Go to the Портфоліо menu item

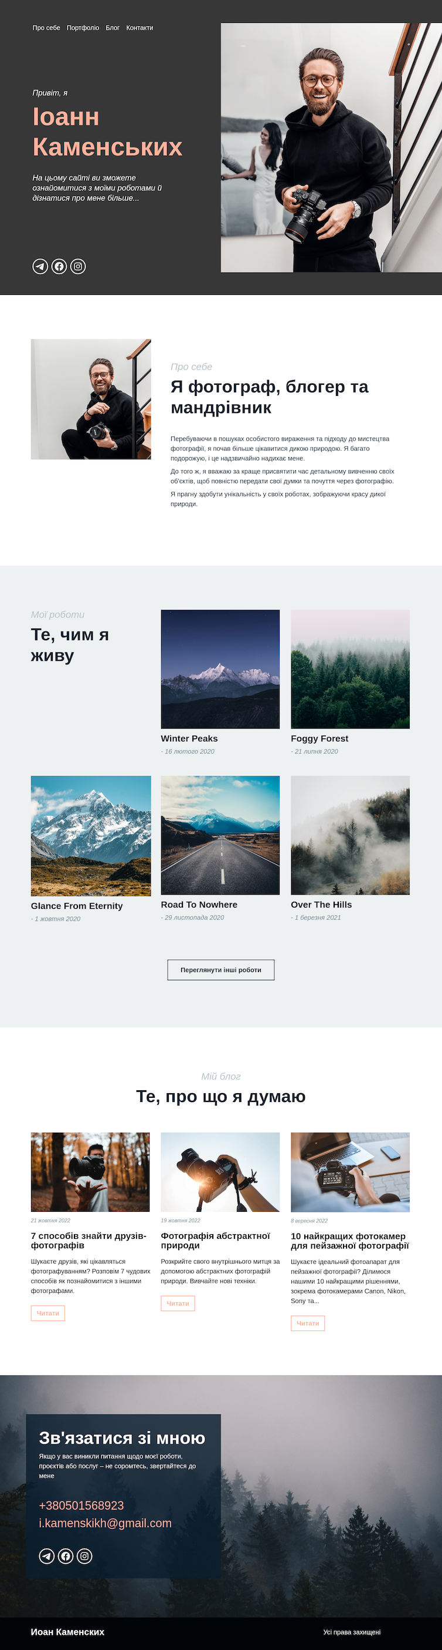(x=83, y=28)
